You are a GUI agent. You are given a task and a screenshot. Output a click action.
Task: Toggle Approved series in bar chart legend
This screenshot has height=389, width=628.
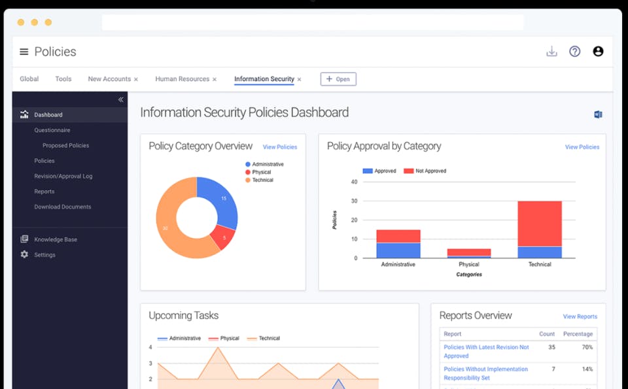point(379,171)
